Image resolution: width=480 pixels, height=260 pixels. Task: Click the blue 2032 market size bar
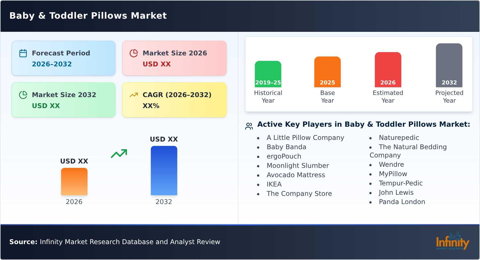[164, 171]
